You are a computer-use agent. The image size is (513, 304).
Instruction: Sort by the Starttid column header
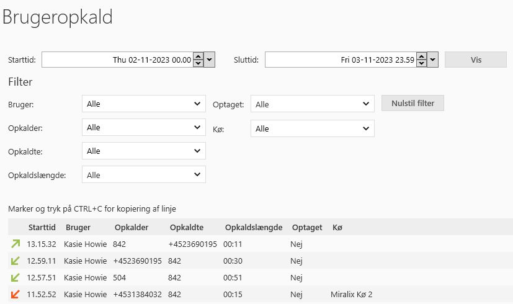point(42,228)
